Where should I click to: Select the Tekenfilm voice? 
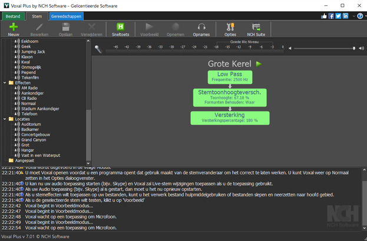30,78
